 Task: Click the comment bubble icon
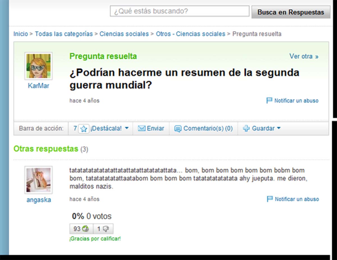click(x=178, y=129)
